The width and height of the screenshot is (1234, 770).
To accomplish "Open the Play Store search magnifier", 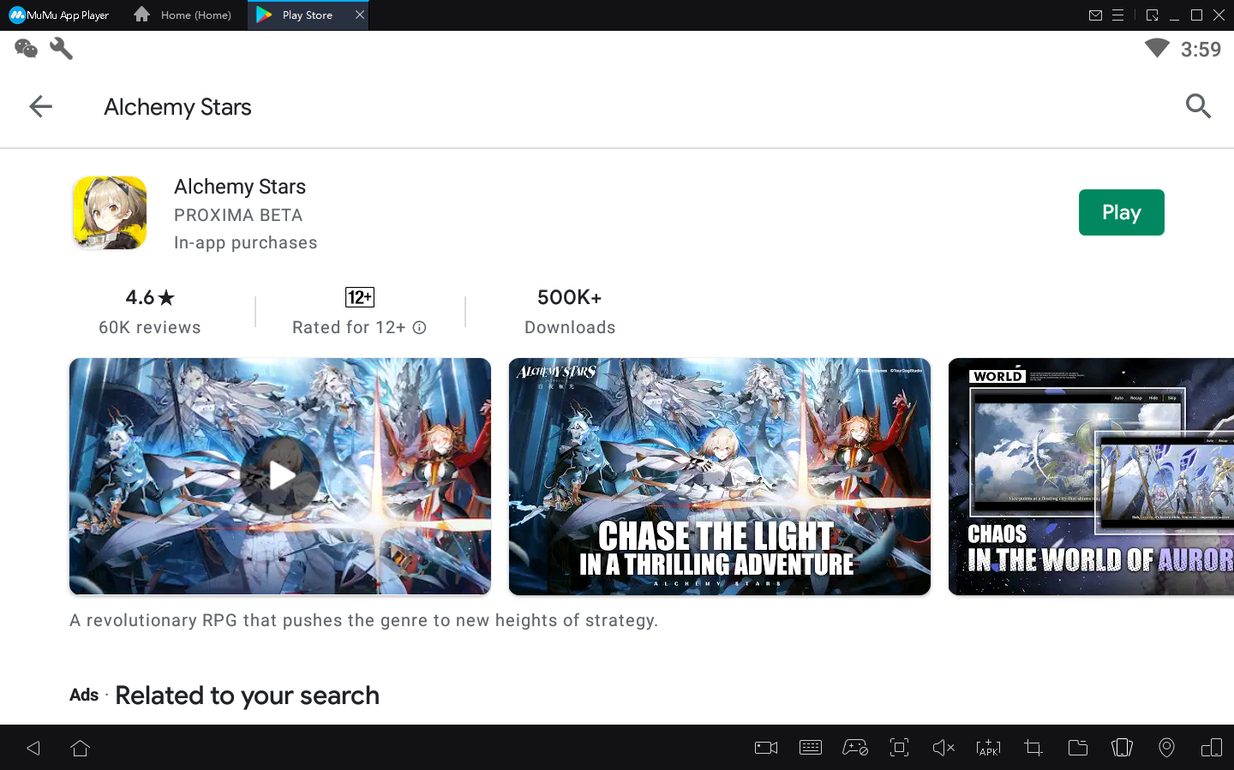I will (x=1198, y=106).
